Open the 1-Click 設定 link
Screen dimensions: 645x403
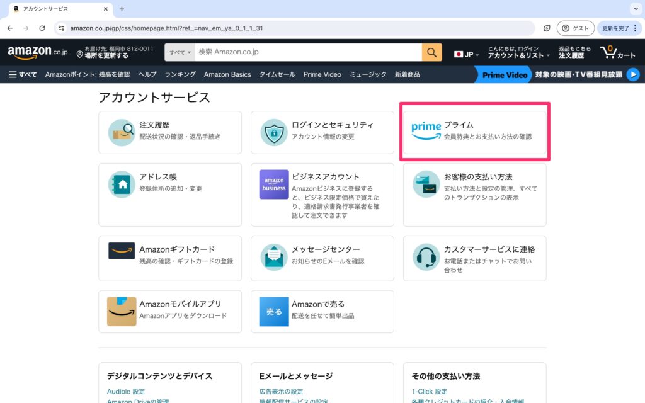(x=430, y=391)
